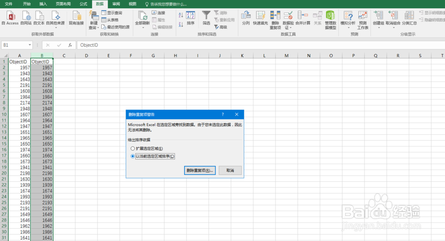This screenshot has width=445, height=241.
Task: Switch to the Formulas (公式) tab
Action: tap(84, 4)
